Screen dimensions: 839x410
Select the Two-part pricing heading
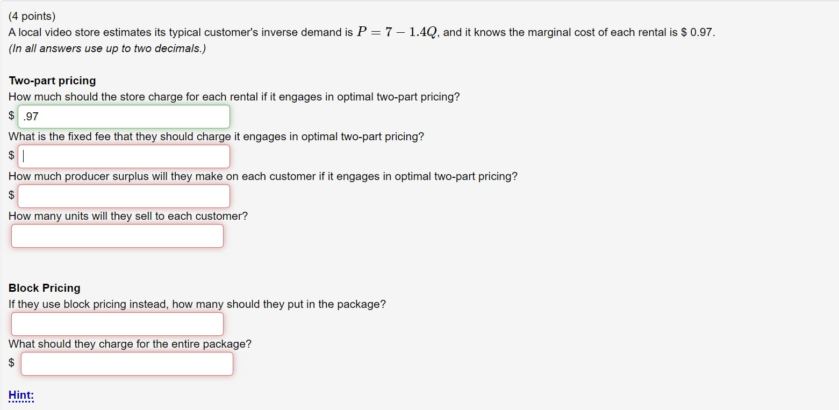click(52, 81)
